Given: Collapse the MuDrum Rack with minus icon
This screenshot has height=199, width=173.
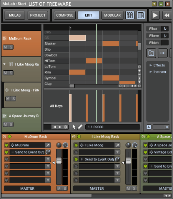Looking at the screenshot, I should 4,137.
